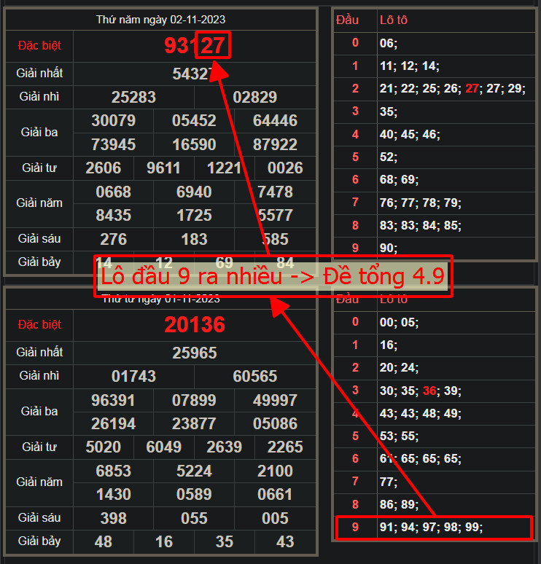Viewport: 541px width, 564px height.
Task: Select red-outlined loto row 91; 94; 97; 98; 99
Action: [432, 528]
